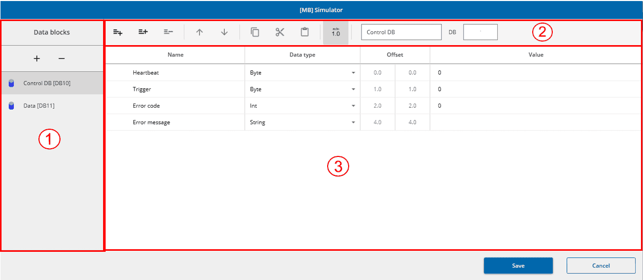Click the Data type column header

point(303,54)
